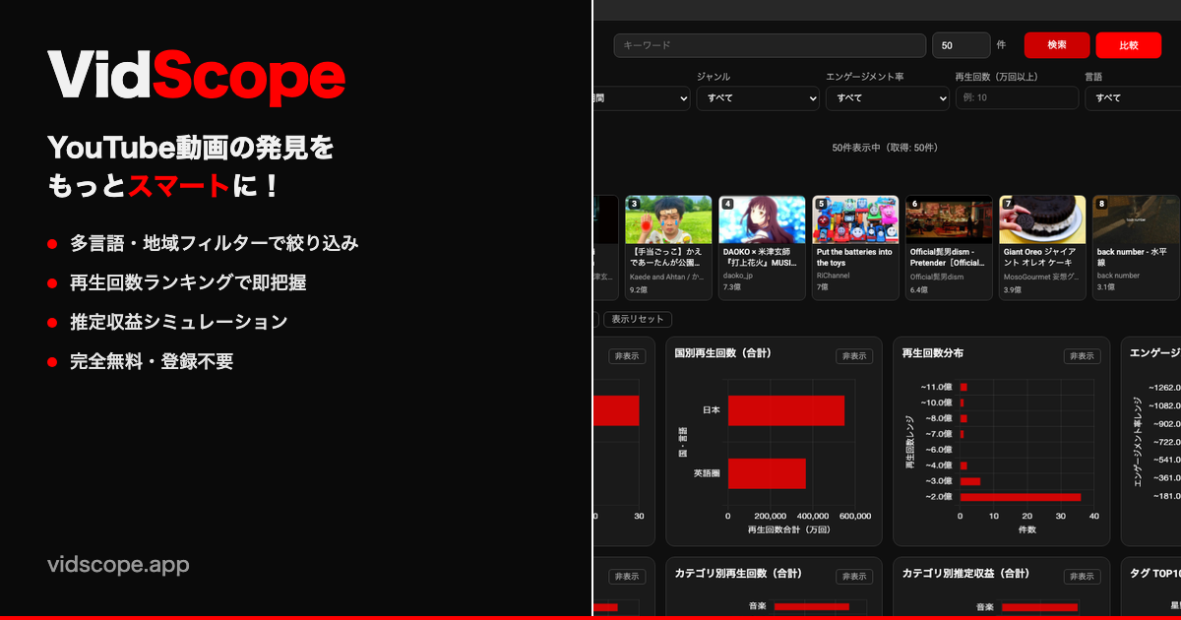Screen dimensions: 1181x620
Task: Click the '3.9億' view count
Action: click(x=1012, y=289)
